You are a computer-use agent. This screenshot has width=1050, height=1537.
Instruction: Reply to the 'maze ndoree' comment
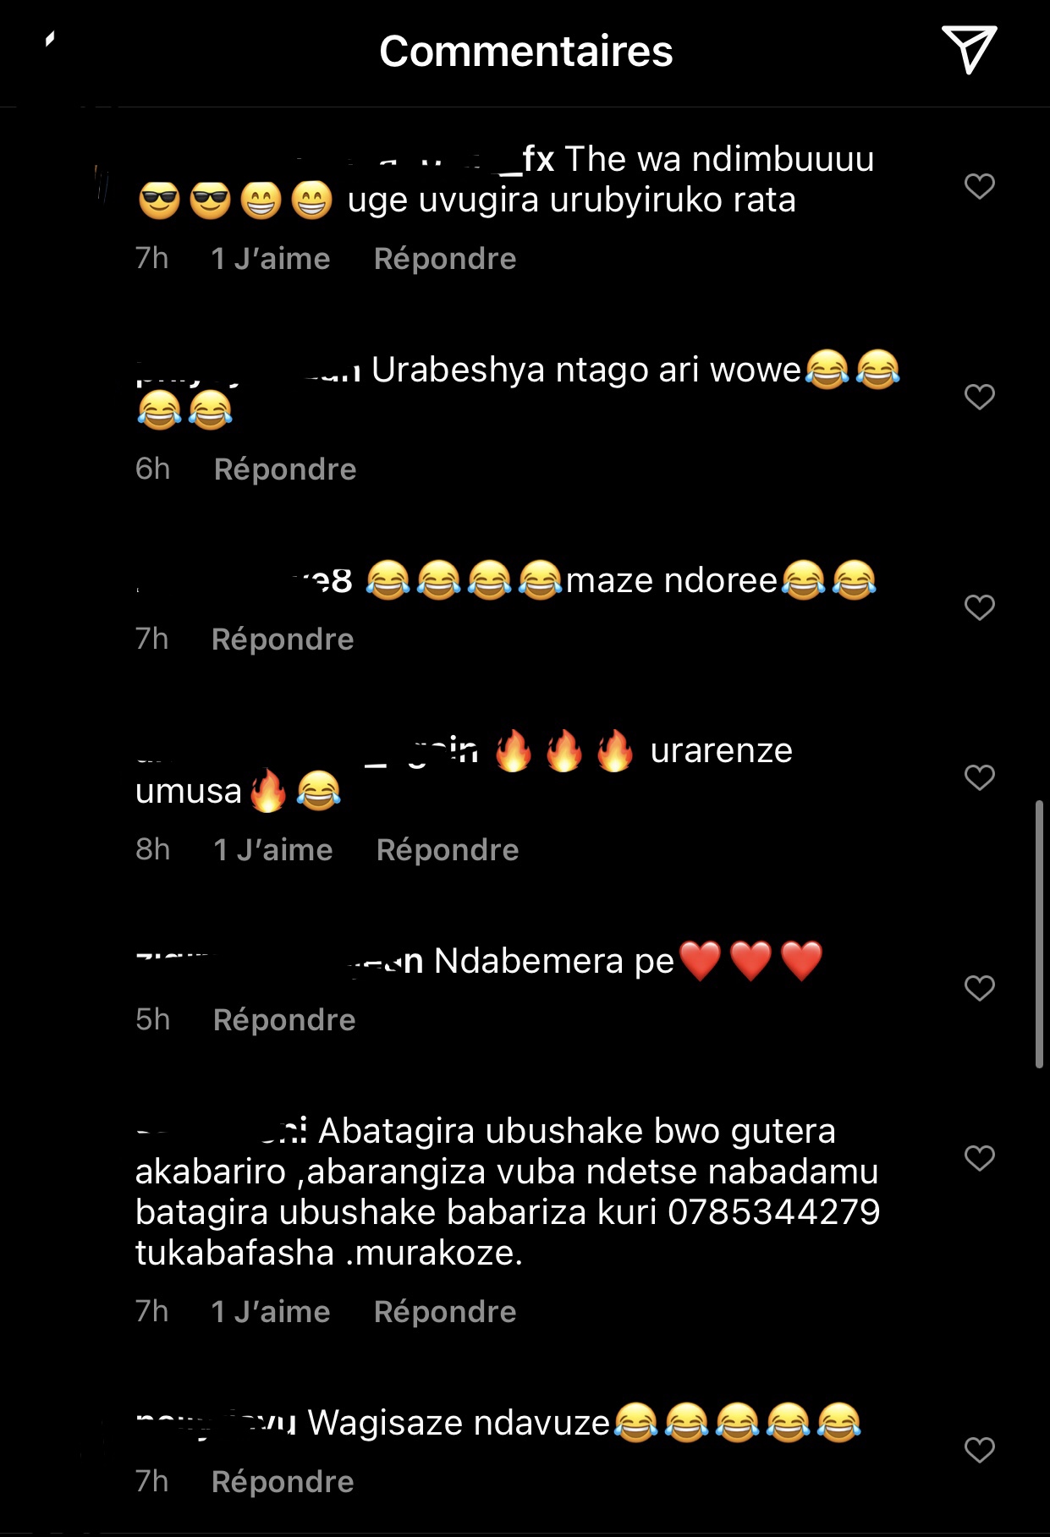coord(283,640)
